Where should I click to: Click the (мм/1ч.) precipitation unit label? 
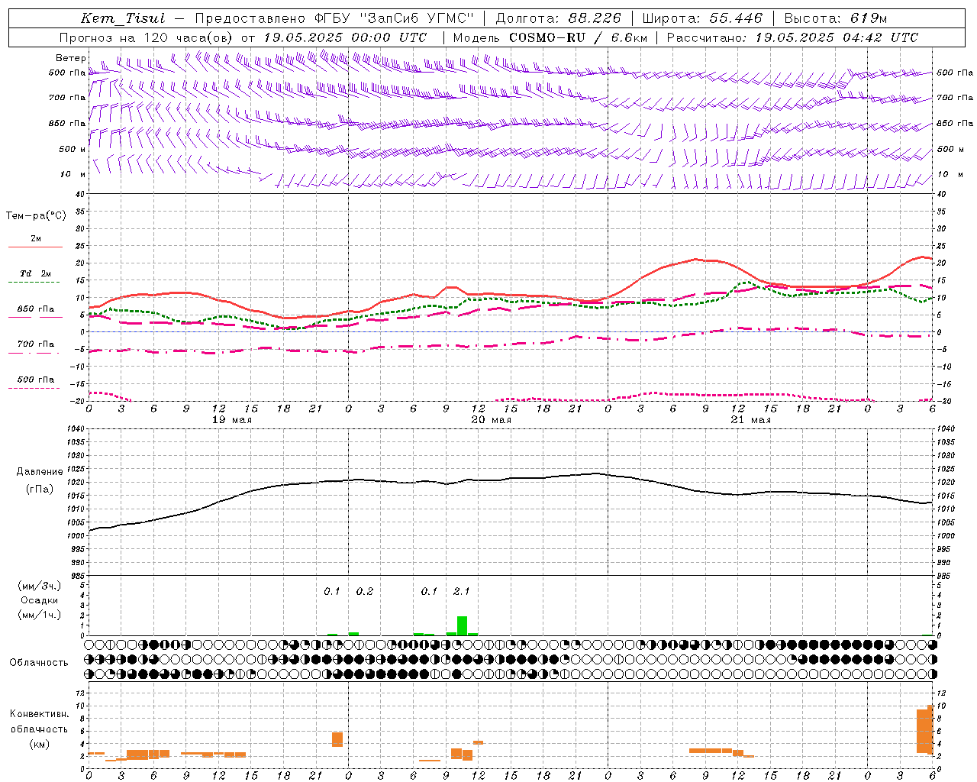click(40, 615)
